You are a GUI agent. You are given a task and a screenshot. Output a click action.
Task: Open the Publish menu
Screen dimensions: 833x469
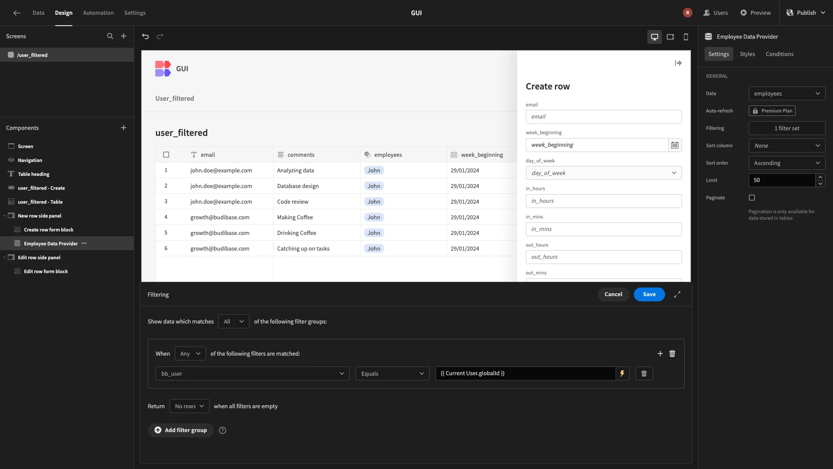(806, 13)
